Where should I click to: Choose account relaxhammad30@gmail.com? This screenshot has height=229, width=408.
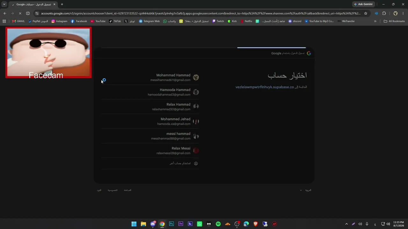pos(150,107)
